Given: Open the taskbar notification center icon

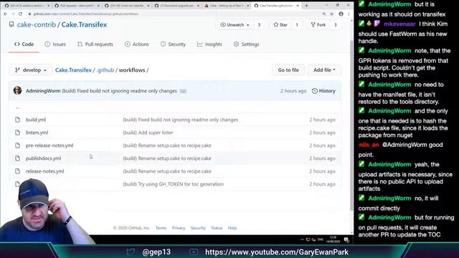Looking at the screenshot, I should tap(346, 240).
